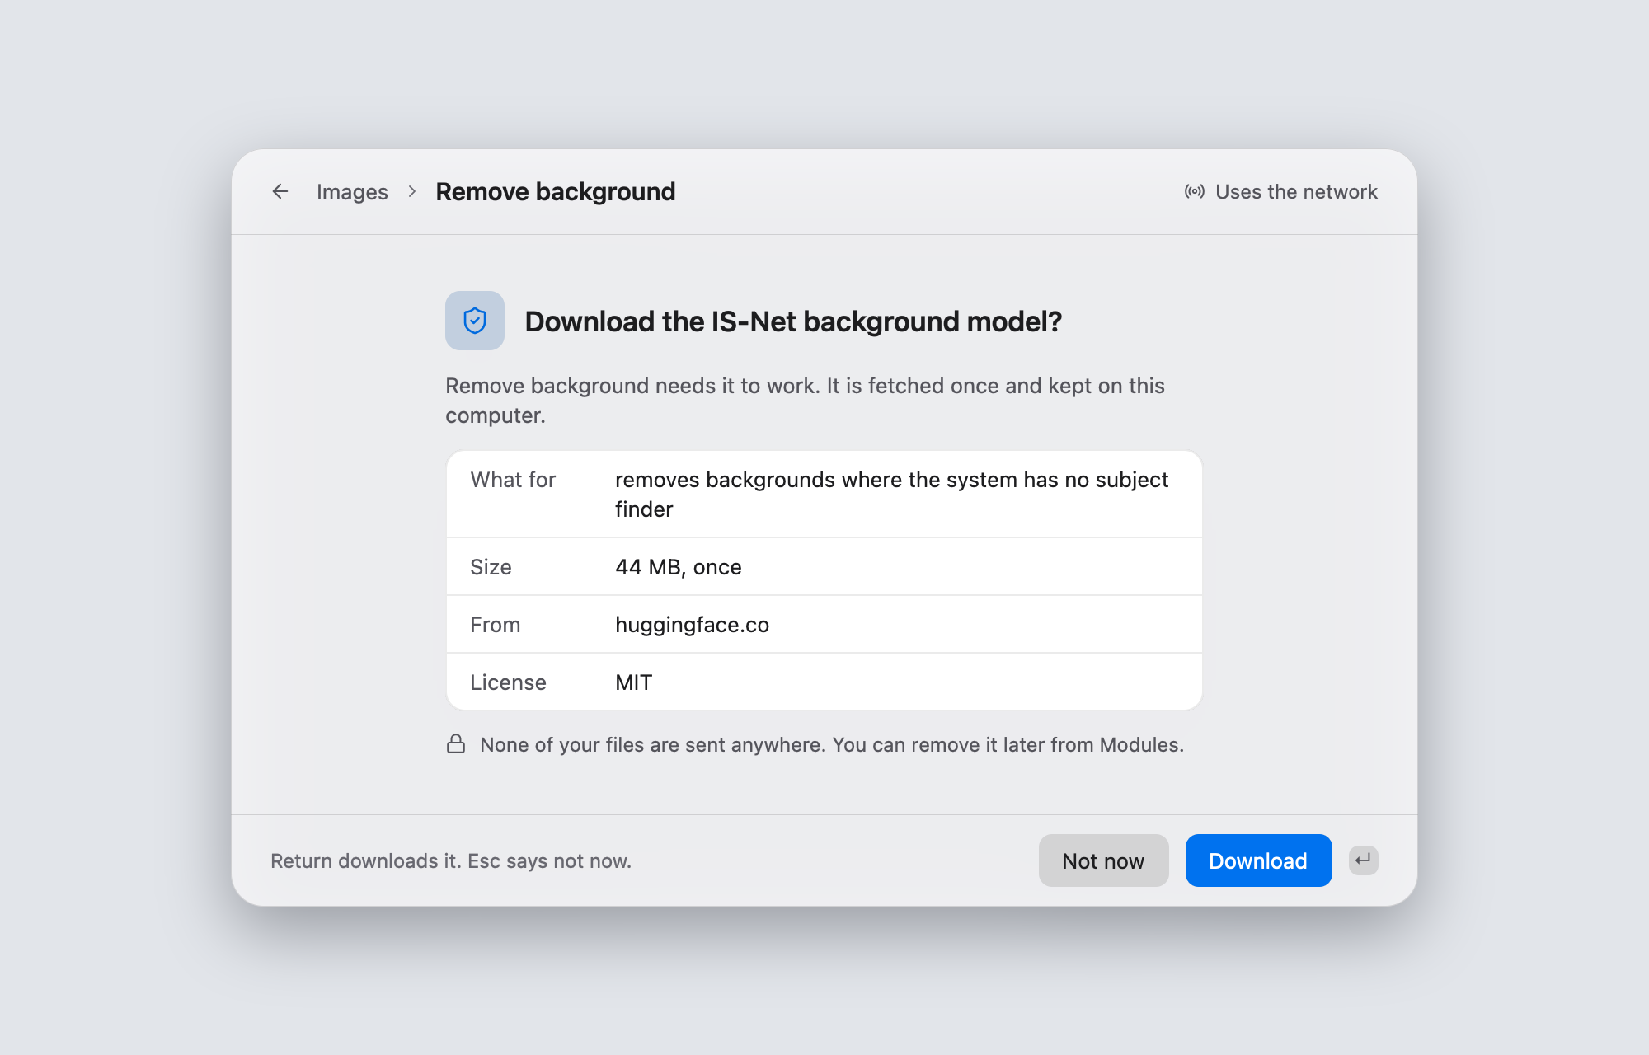The height and width of the screenshot is (1055, 1649).
Task: Click the network broadcast icon
Action: [x=1195, y=192]
